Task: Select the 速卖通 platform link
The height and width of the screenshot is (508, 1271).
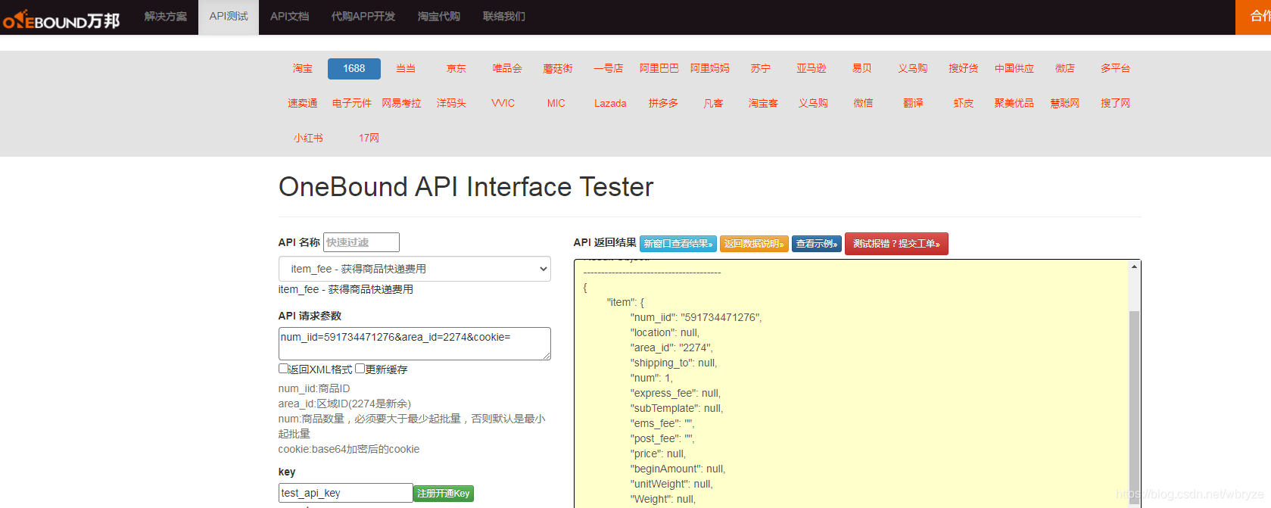Action: click(x=303, y=103)
